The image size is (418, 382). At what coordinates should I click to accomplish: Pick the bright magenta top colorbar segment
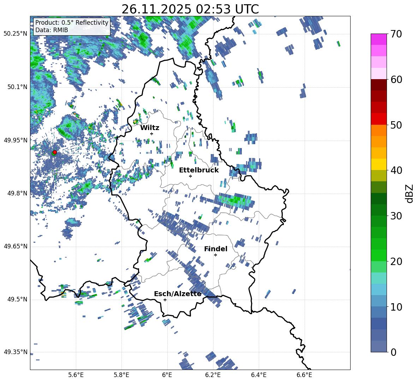pyautogui.click(x=379, y=39)
